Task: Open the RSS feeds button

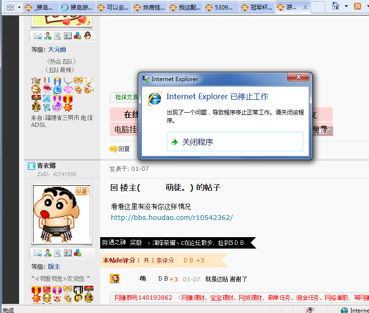Action: tap(358, 6)
